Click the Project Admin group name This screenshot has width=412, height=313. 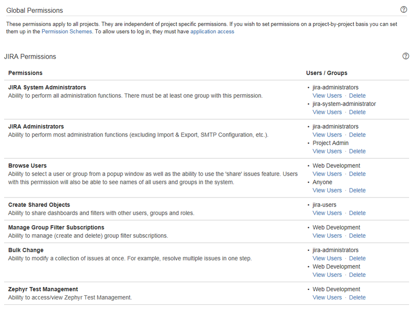(330, 143)
